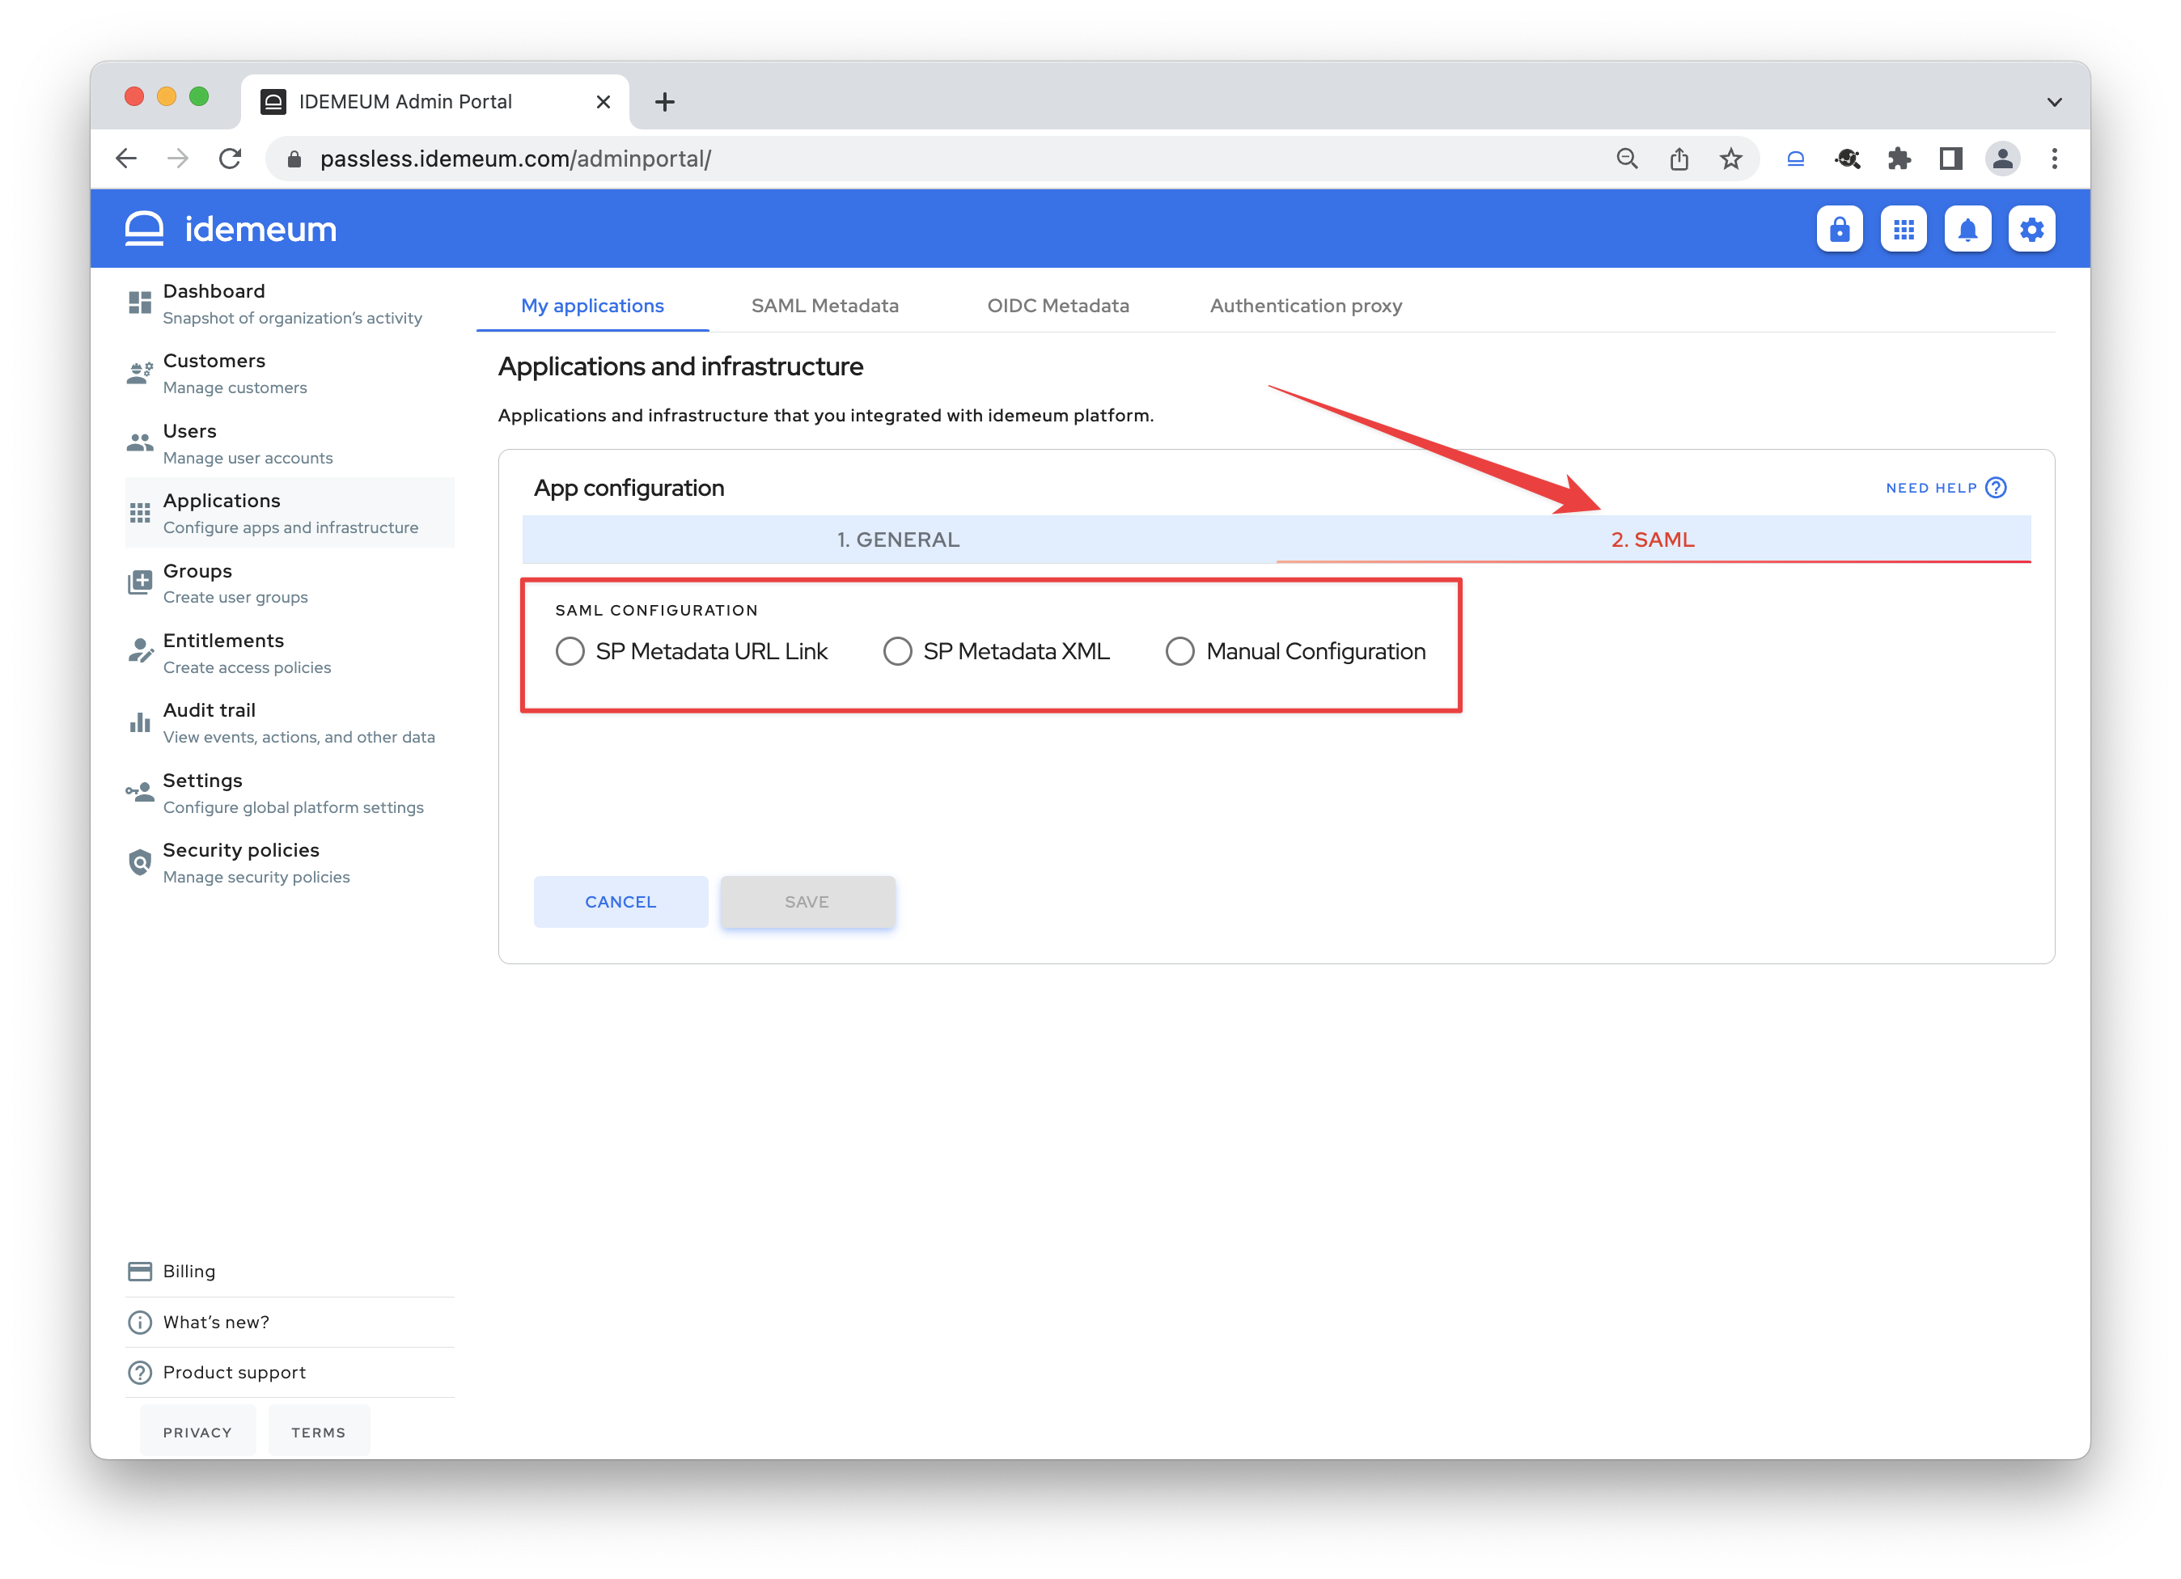Click the Dashboard sidebar icon
2181x1579 pixels.
(139, 303)
